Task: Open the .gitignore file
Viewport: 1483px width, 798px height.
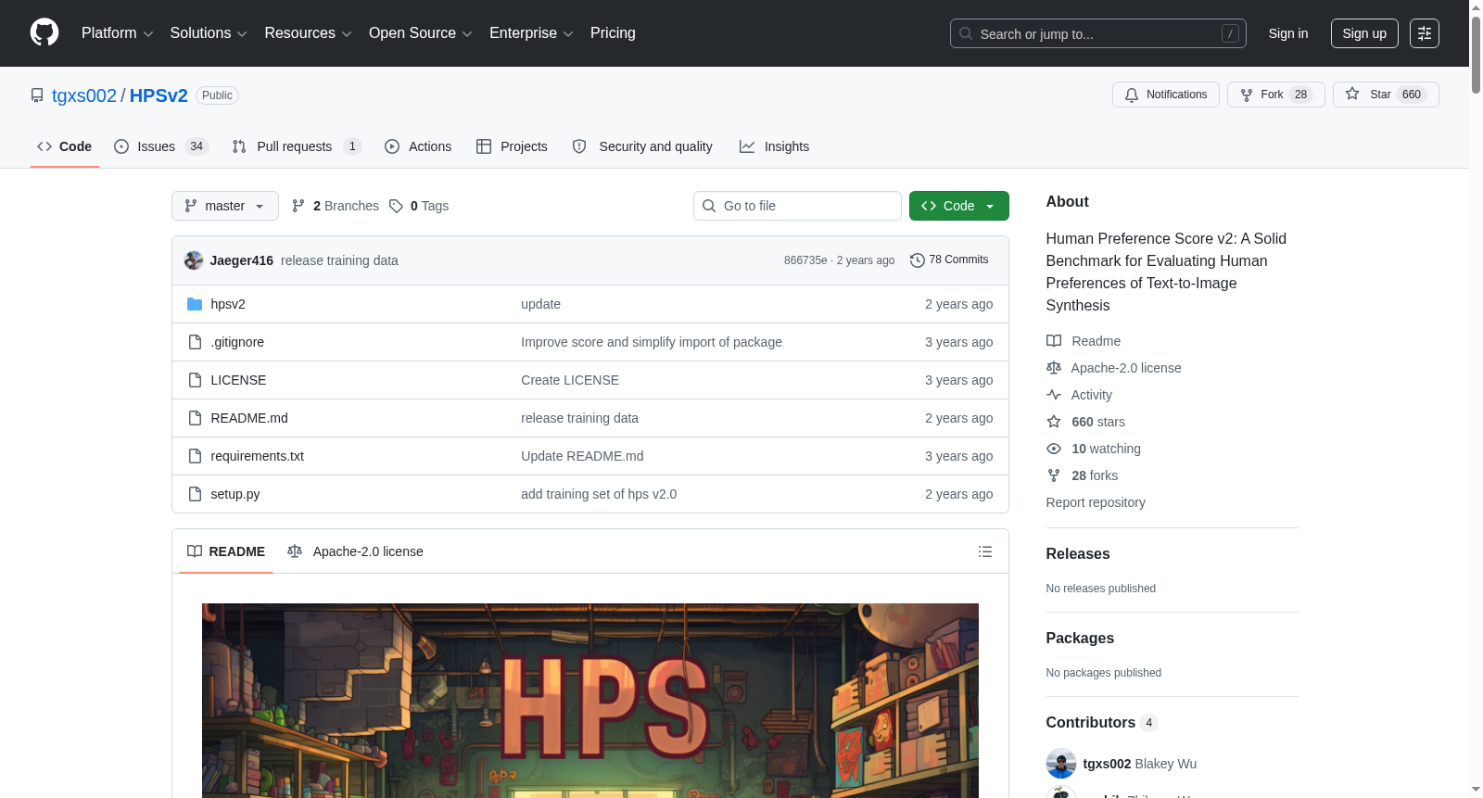Action: point(237,342)
